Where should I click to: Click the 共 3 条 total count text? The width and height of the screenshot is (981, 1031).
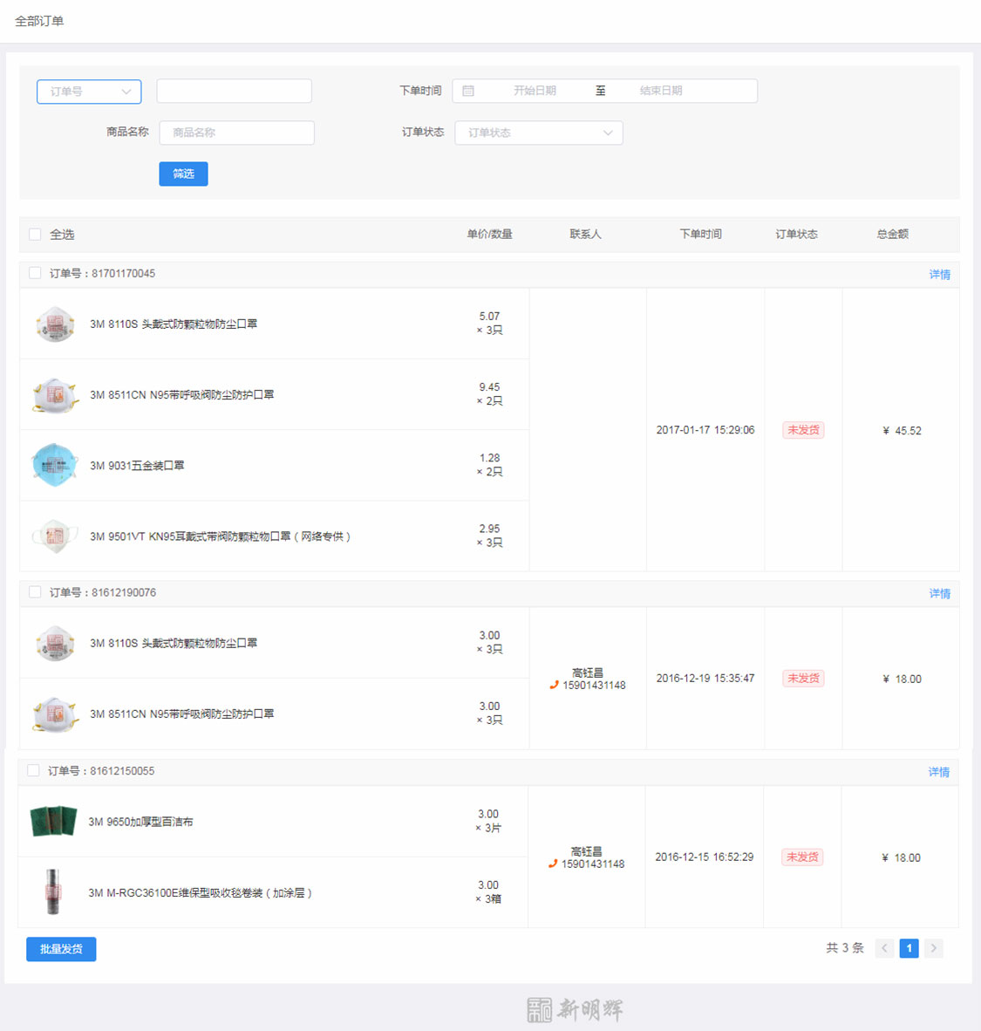coord(845,948)
